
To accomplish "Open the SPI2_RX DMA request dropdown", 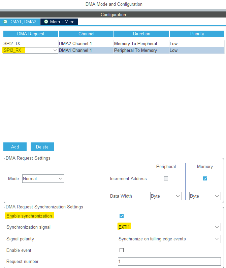I will tap(30, 50).
